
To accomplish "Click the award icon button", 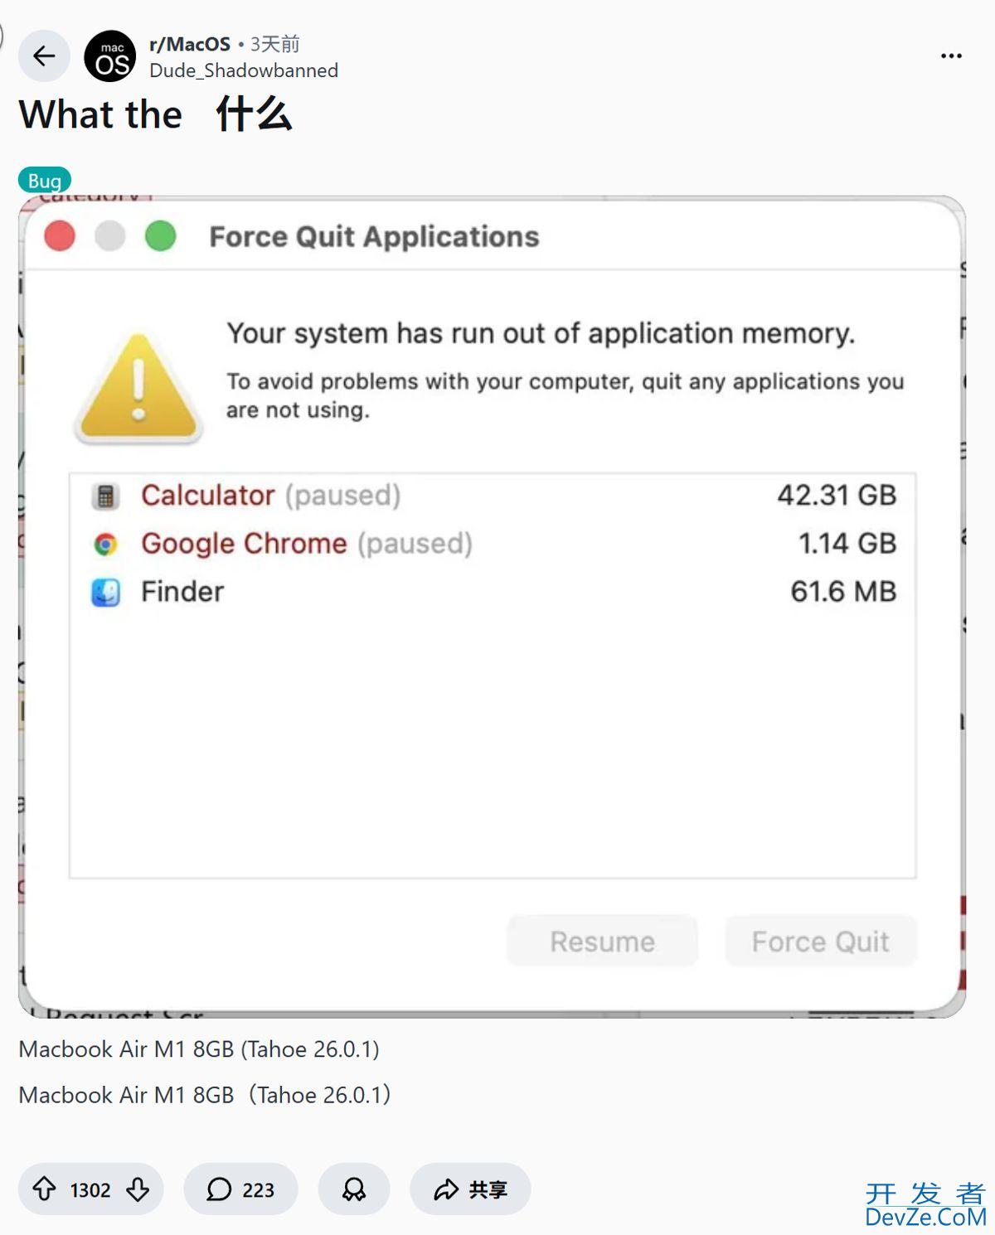I will 354,1189.
